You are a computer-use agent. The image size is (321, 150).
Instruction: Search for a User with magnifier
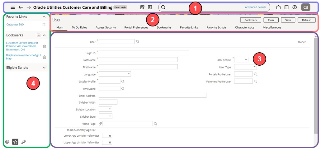click(x=138, y=41)
